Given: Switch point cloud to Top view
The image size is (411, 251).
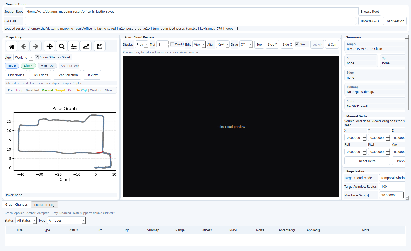Looking at the screenshot, I should (259, 45).
